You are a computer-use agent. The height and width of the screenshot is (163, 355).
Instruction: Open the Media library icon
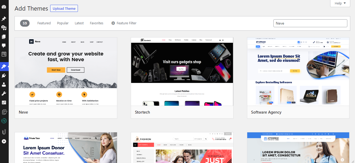4,28
